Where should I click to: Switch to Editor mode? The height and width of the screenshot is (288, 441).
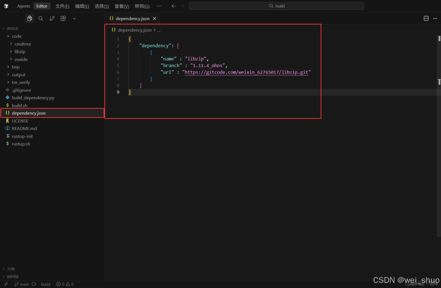(41, 6)
